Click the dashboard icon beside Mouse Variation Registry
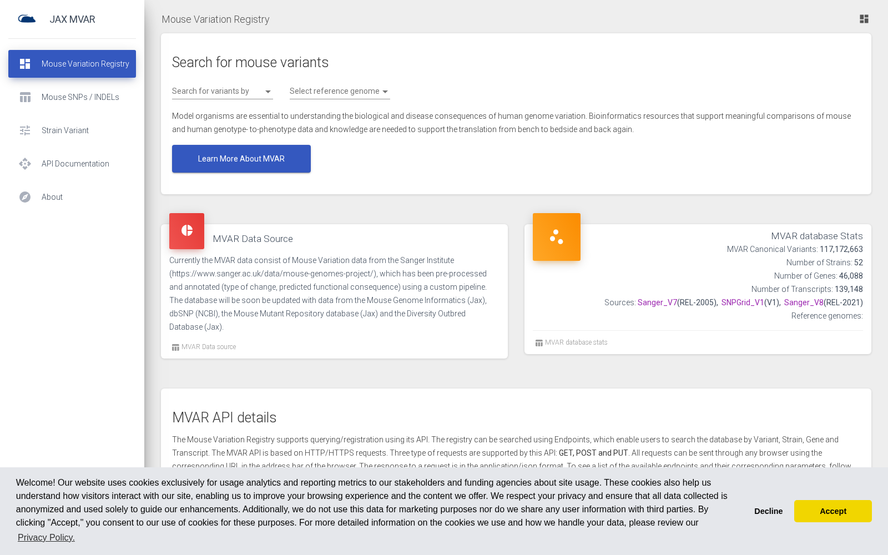The image size is (888, 555). click(25, 64)
